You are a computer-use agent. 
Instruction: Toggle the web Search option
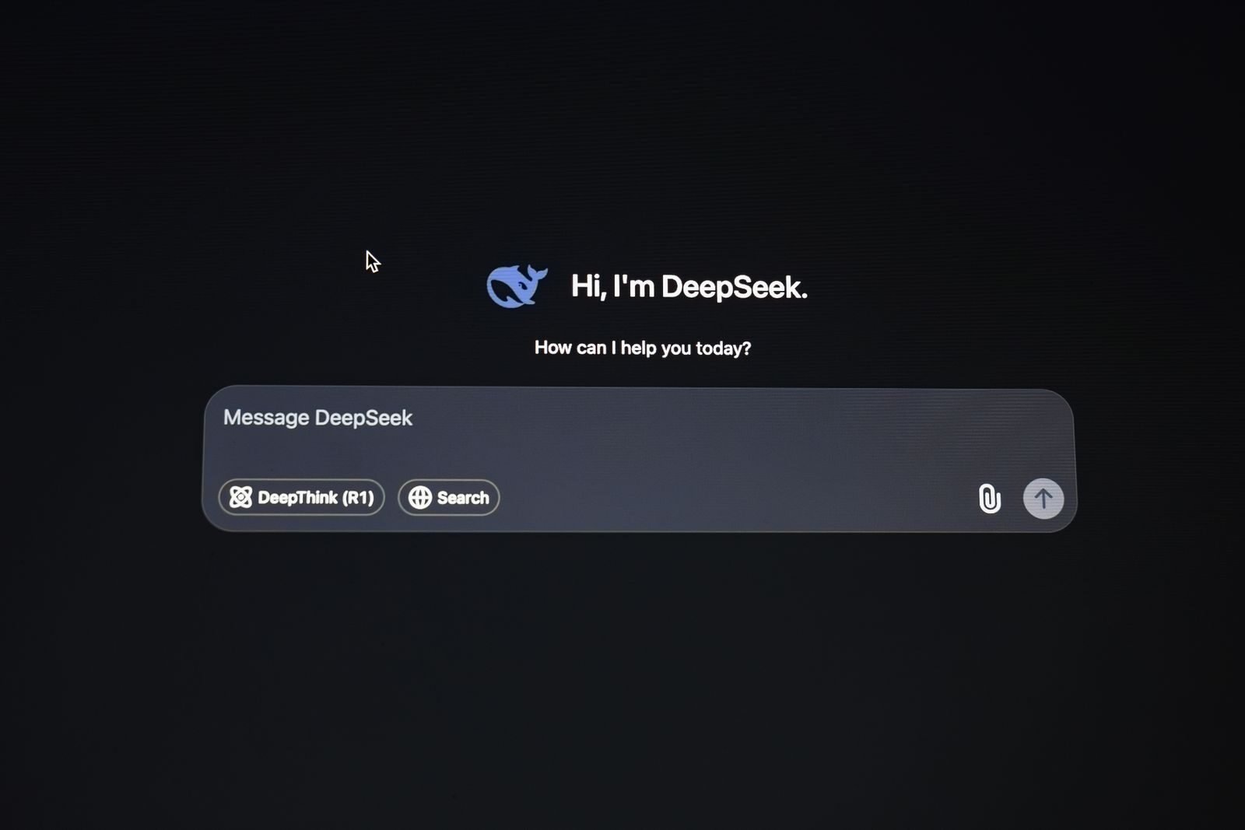coord(449,497)
